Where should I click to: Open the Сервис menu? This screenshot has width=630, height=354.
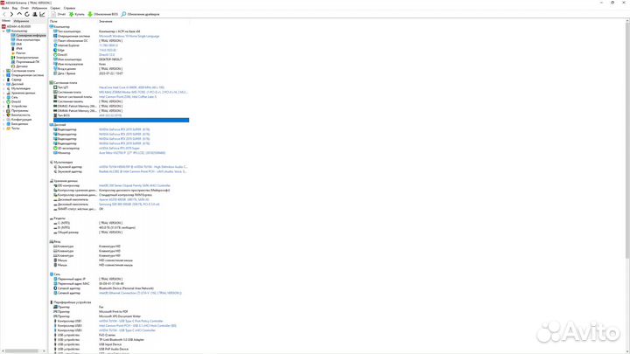pos(52,9)
